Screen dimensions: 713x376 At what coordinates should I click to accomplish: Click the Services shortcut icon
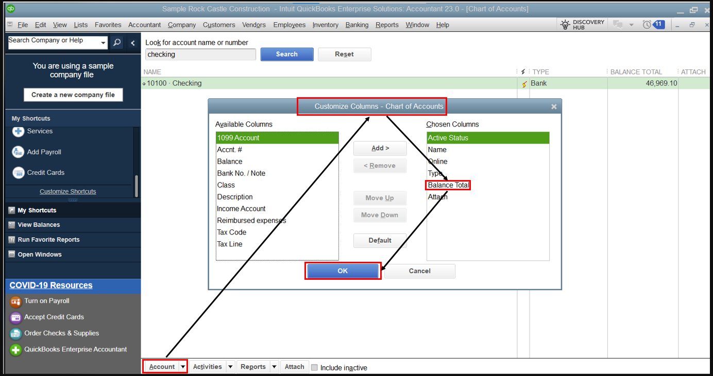coord(18,131)
